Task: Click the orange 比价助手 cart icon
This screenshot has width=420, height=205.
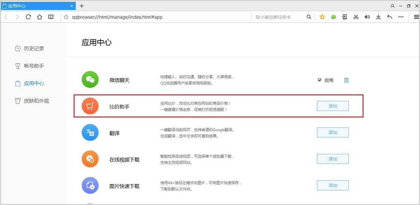Action: point(90,106)
